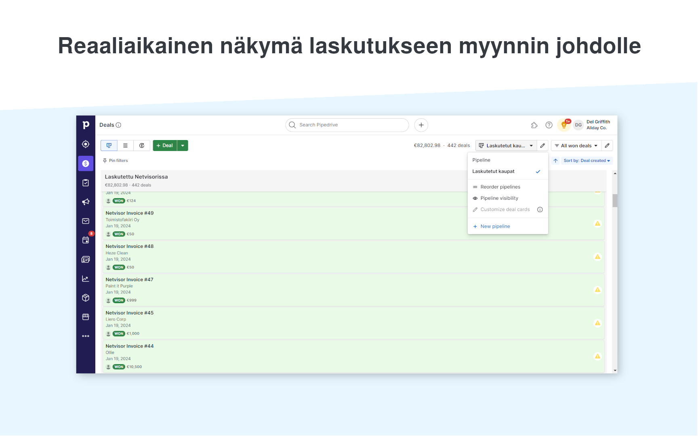698x436 pixels.
Task: Choose Pipeline visibility
Action: 508,198
